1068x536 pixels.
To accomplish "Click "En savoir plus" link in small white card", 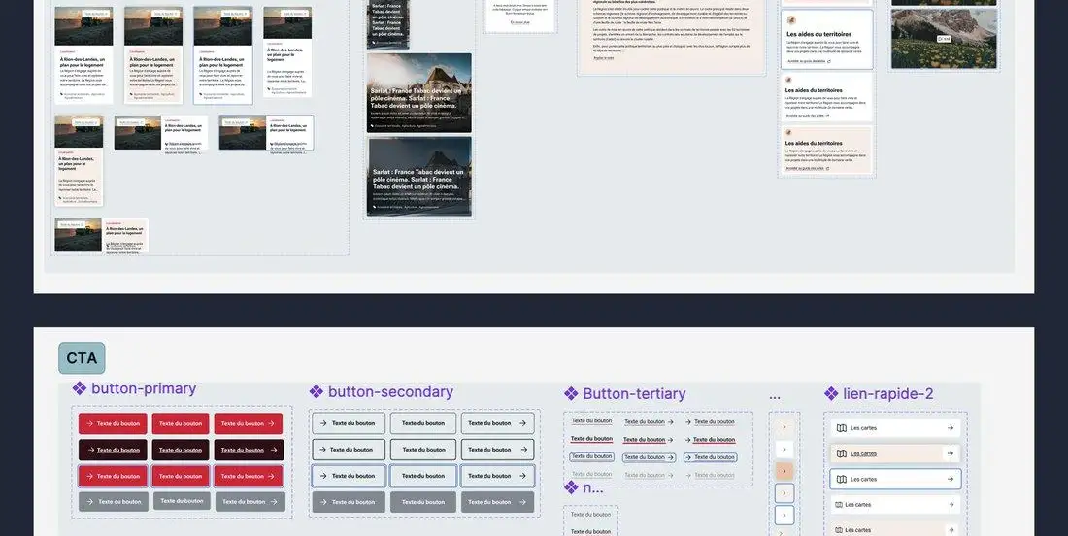I will pyautogui.click(x=519, y=22).
